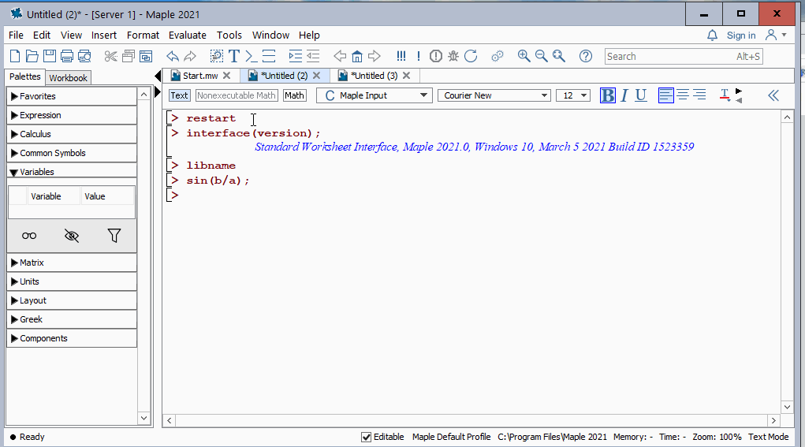Create a new document with the blank page icon

point(15,56)
